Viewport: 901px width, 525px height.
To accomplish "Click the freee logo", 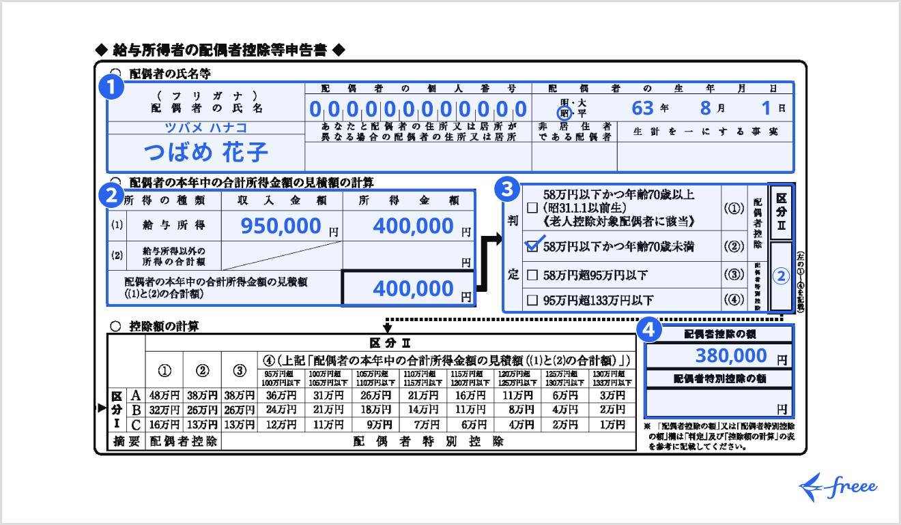I will 838,487.
